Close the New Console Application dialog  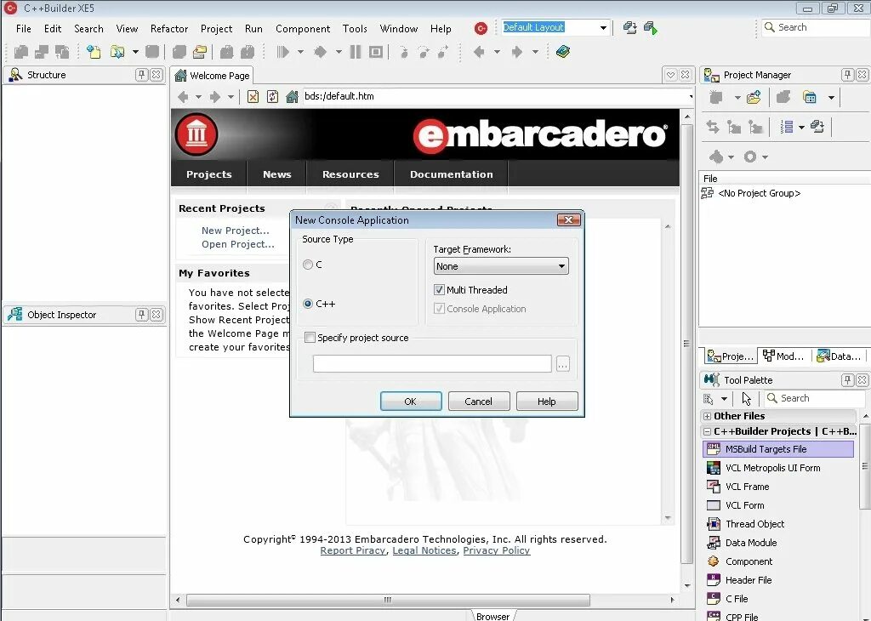[x=568, y=220]
